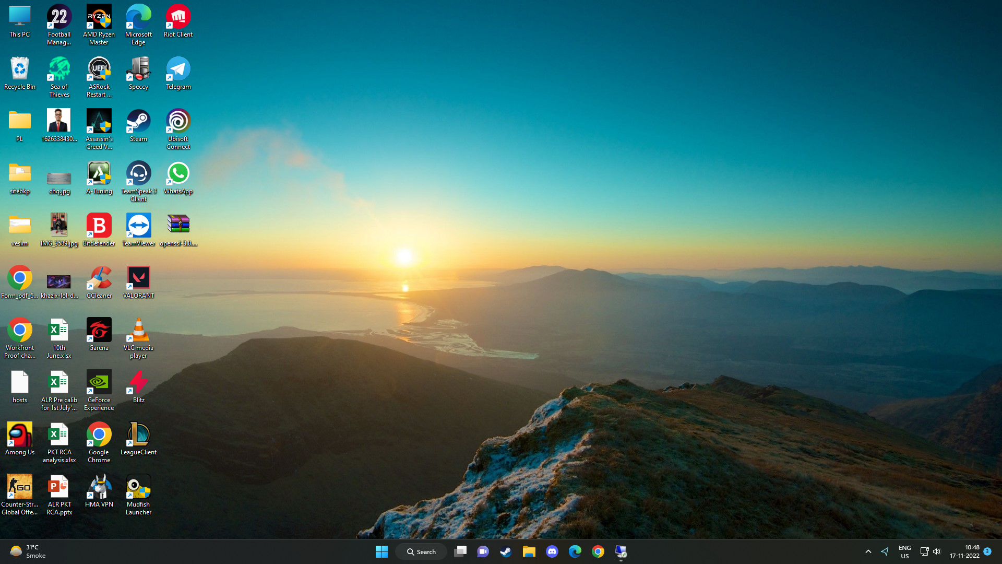Select the ALR Pre calib Excel file
Viewport: 1002px width, 564px height.
(59, 391)
